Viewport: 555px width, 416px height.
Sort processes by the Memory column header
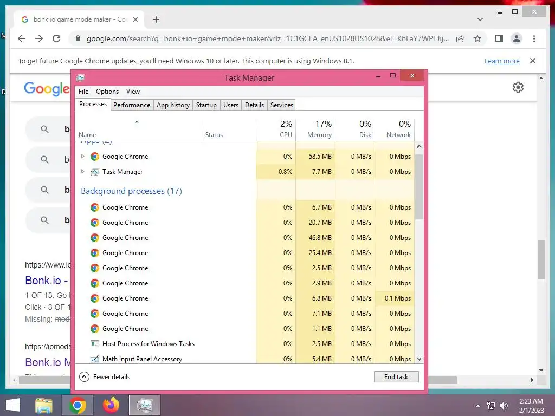316,129
